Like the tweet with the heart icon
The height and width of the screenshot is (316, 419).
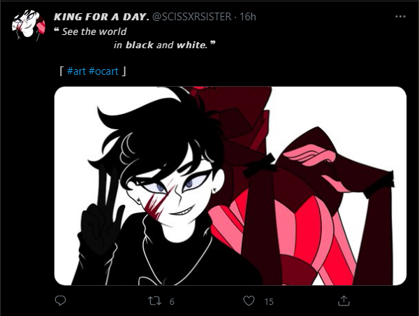(249, 301)
